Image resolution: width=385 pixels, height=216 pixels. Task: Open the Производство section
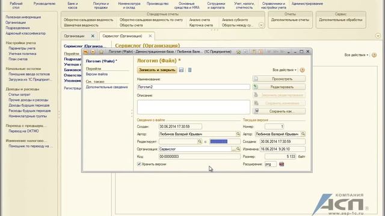(158, 4)
